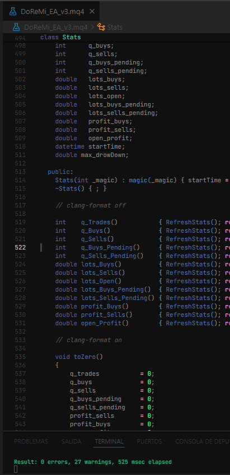Screen dimensions: 230x475
Task: Click the 'open_Profit()' method name
Action: [105, 323]
